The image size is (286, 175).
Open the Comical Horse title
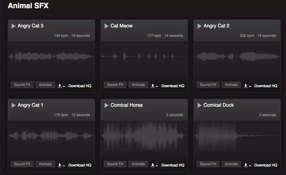(127, 105)
